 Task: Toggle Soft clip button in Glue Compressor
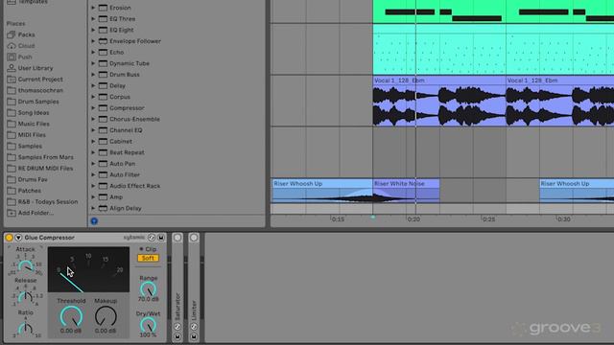point(148,258)
